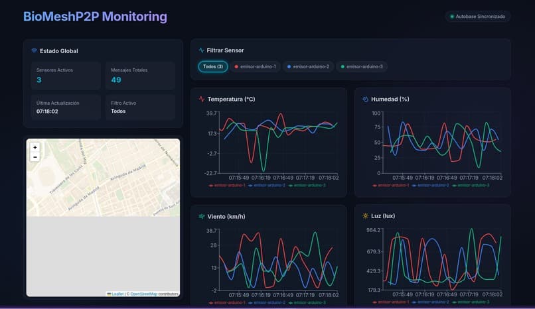Screen dimensions: 535x309
Task: Click the Autobase Sincronizado status badge
Action: point(478,17)
